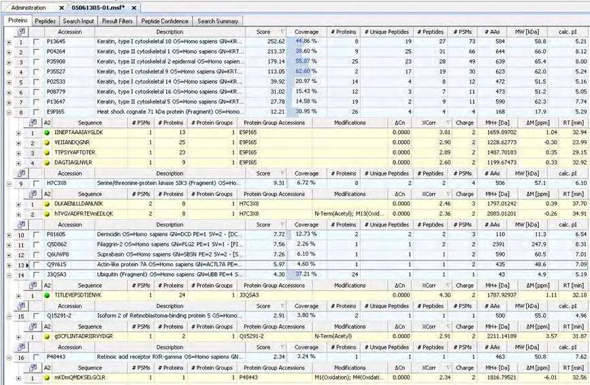The height and width of the screenshot is (385, 590).
Task: Select accession cell Q5D862
Action: [x=69, y=244]
